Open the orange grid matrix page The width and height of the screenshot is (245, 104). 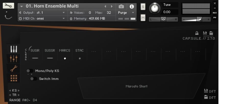(14, 78)
